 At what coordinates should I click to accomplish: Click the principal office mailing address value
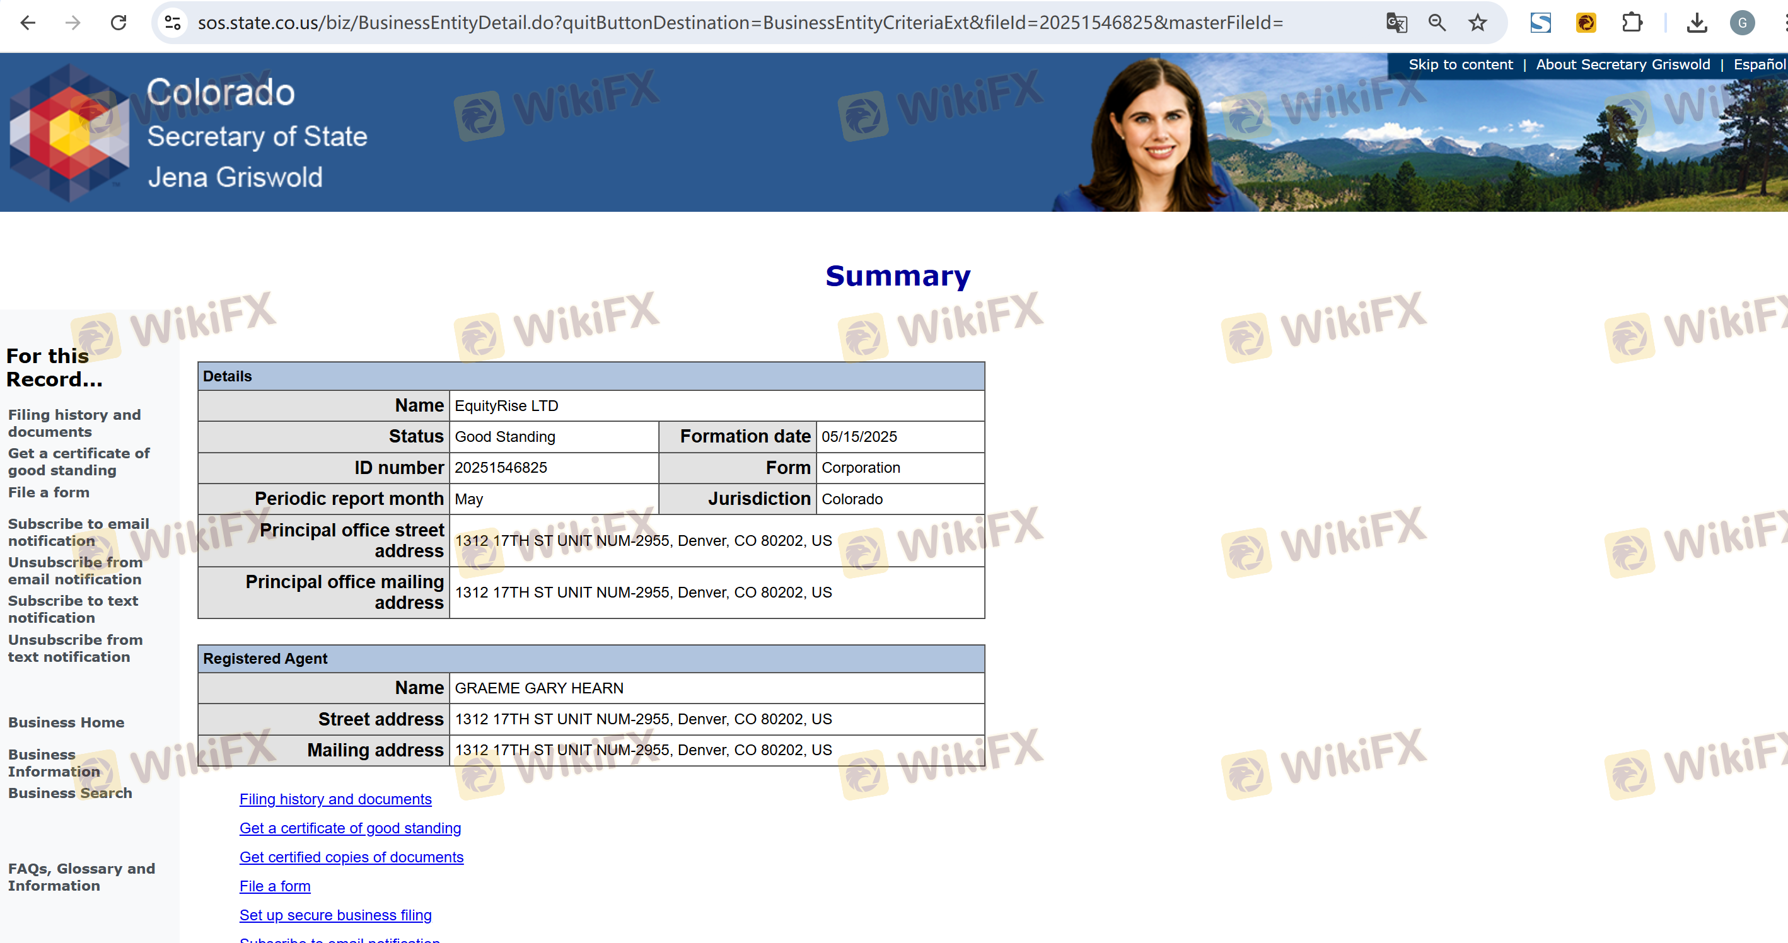tap(644, 593)
